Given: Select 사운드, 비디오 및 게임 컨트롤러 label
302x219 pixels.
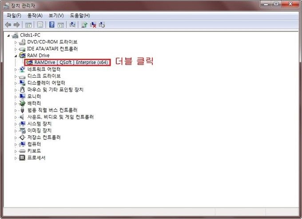Looking at the screenshot, I should tap(60, 117).
